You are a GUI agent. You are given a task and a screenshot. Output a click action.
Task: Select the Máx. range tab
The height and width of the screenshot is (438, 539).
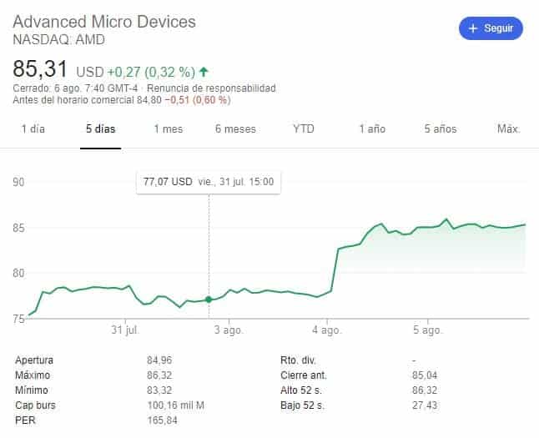(508, 129)
